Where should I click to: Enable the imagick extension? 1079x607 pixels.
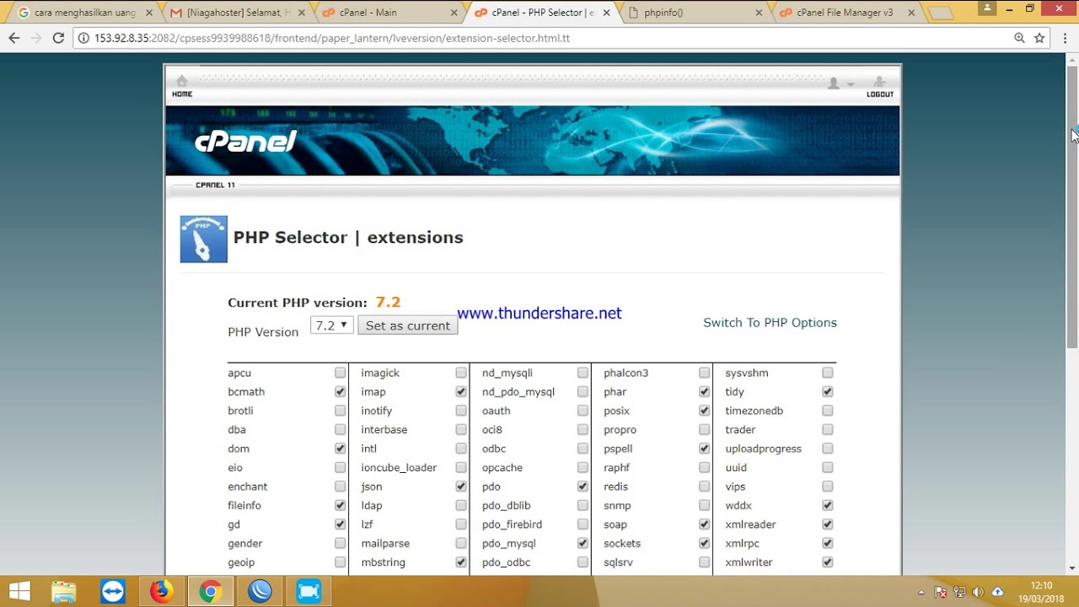point(461,373)
